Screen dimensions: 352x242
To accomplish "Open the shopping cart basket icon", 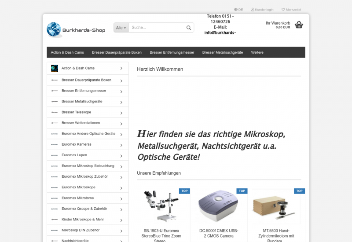I will click(x=299, y=25).
